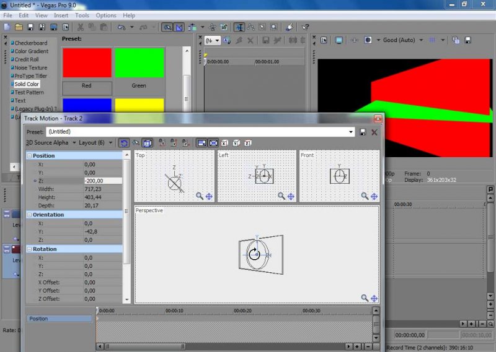Click the move icon in Top view
The image size is (496, 352).
(x=209, y=196)
